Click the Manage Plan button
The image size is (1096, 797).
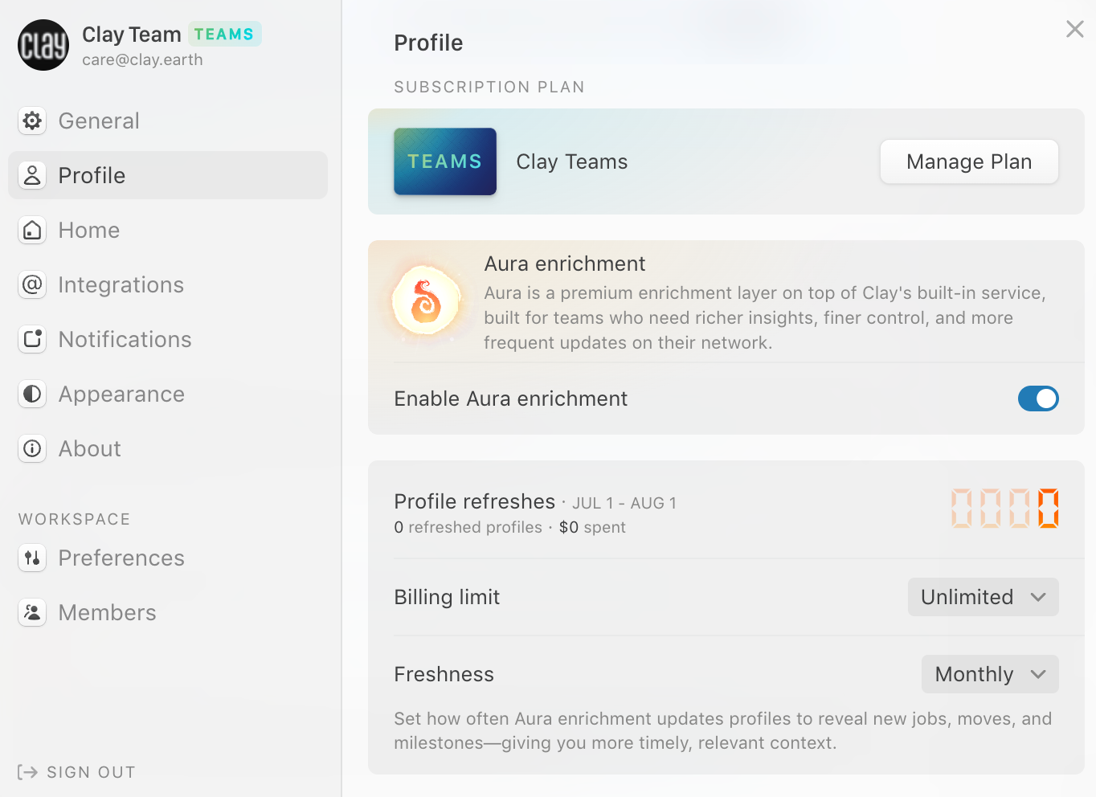coord(969,161)
